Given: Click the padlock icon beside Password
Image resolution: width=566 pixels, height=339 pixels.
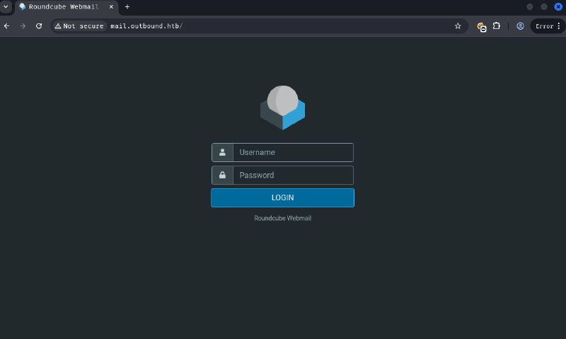Looking at the screenshot, I should pos(222,176).
